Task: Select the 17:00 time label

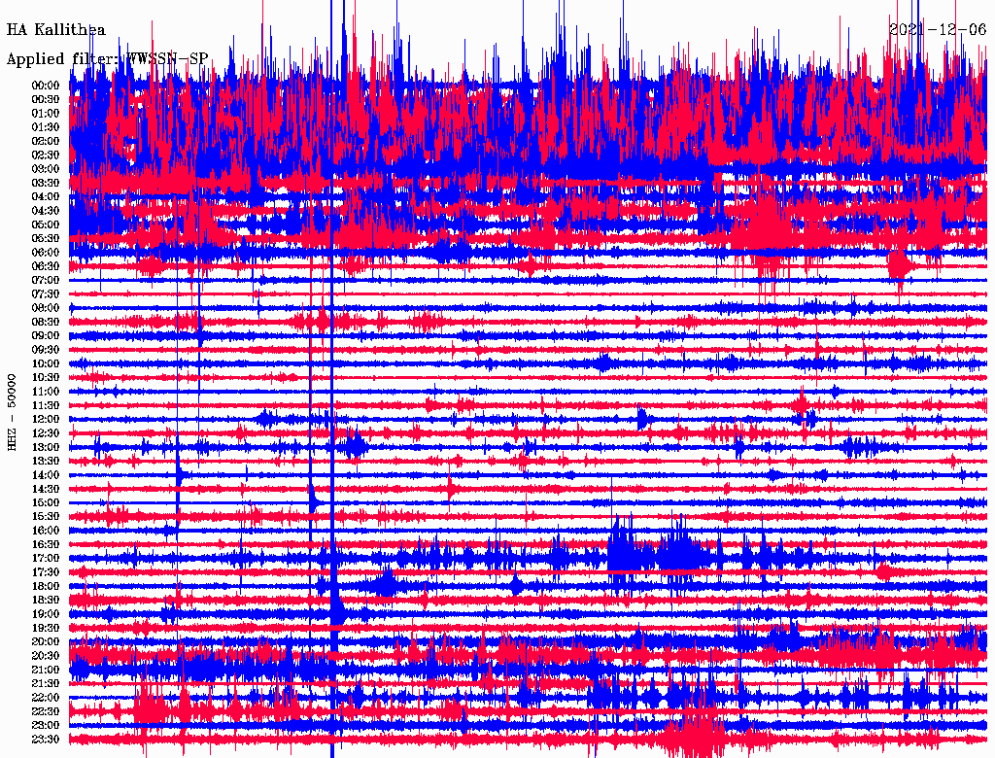Action: point(46,559)
